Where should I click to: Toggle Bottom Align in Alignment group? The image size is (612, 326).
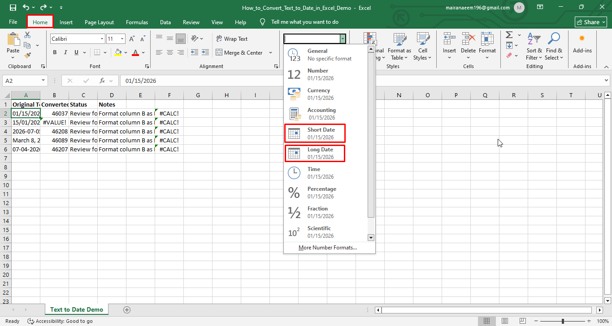181,39
